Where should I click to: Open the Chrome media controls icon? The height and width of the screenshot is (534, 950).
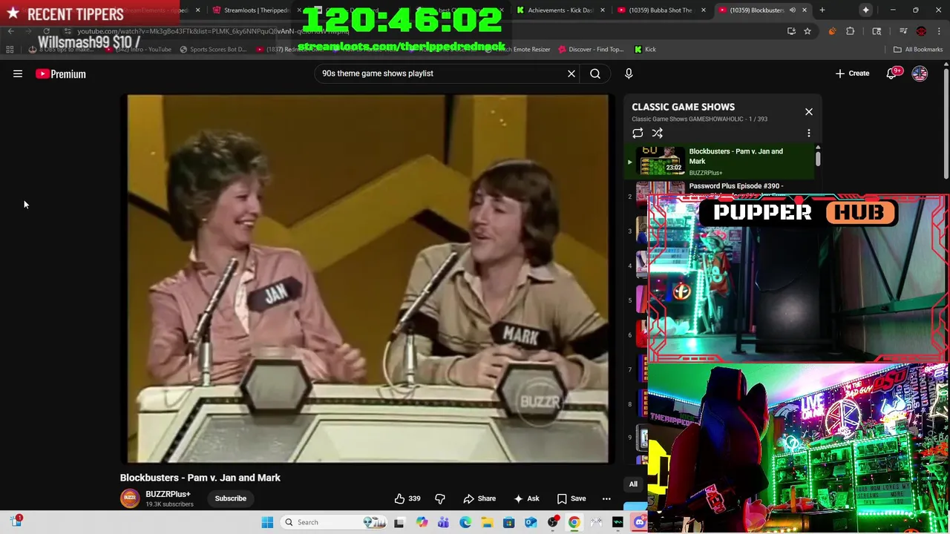tap(903, 30)
